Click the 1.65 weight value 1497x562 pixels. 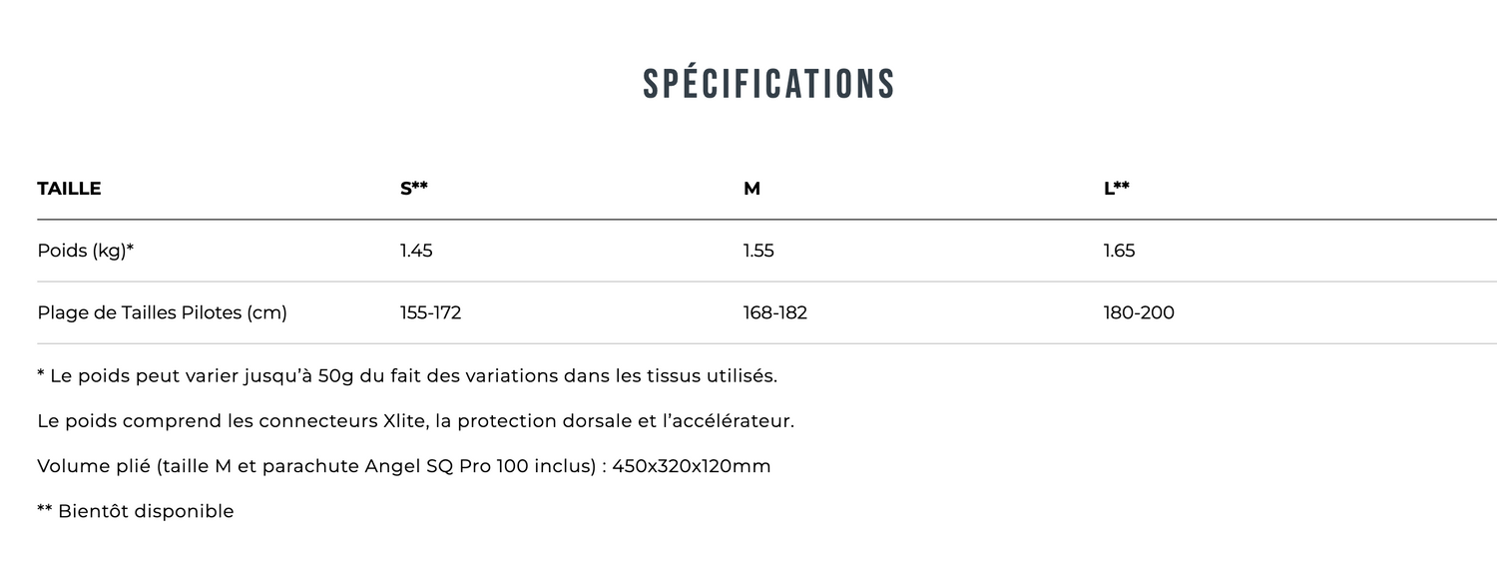[x=1119, y=251]
